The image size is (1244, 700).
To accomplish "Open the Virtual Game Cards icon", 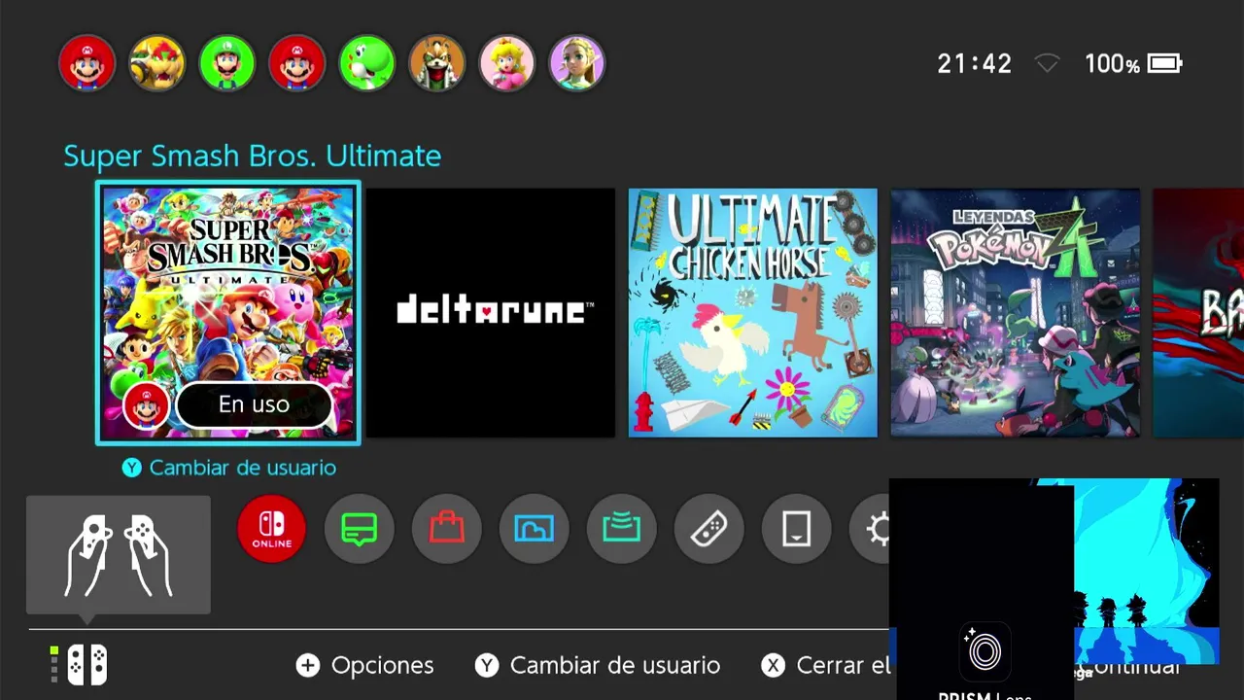I will [797, 529].
